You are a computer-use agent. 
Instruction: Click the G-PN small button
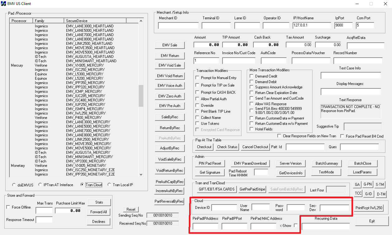[x=368, y=185]
